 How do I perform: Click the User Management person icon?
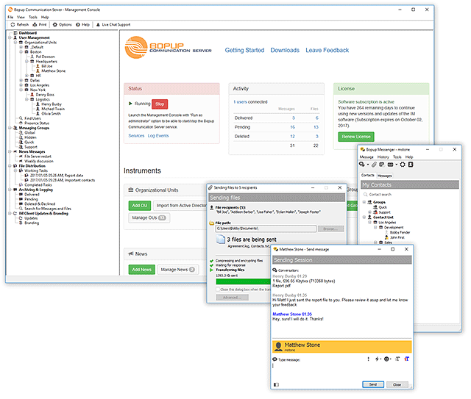[x=15, y=37]
